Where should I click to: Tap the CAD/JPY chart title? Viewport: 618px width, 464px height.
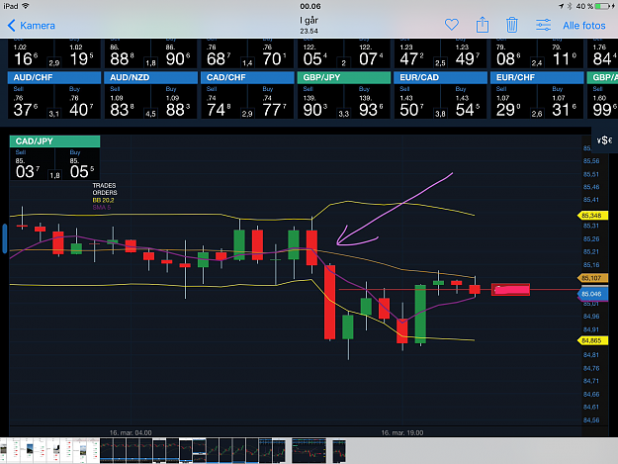54,141
